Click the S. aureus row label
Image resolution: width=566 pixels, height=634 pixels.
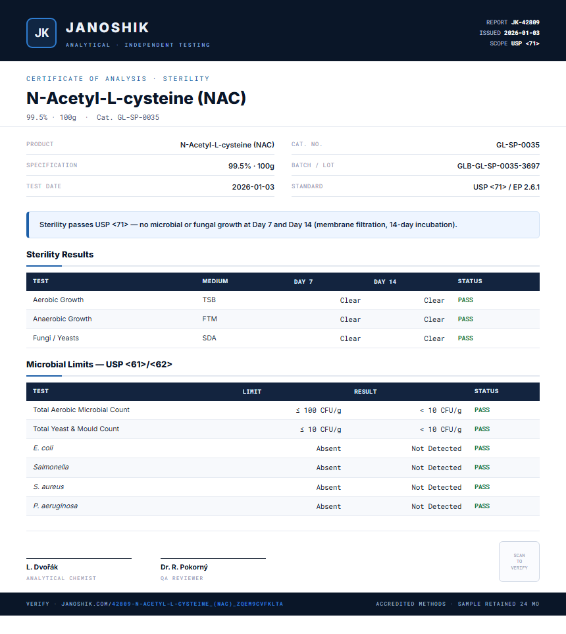49,487
